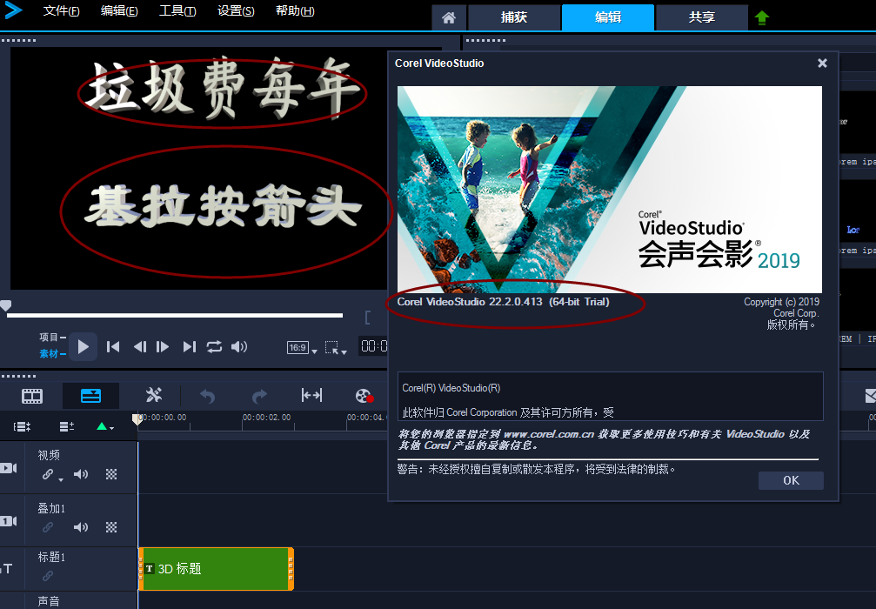The width and height of the screenshot is (876, 609).
Task: Toggle track transparency for 叠加1 track
Action: (x=111, y=527)
